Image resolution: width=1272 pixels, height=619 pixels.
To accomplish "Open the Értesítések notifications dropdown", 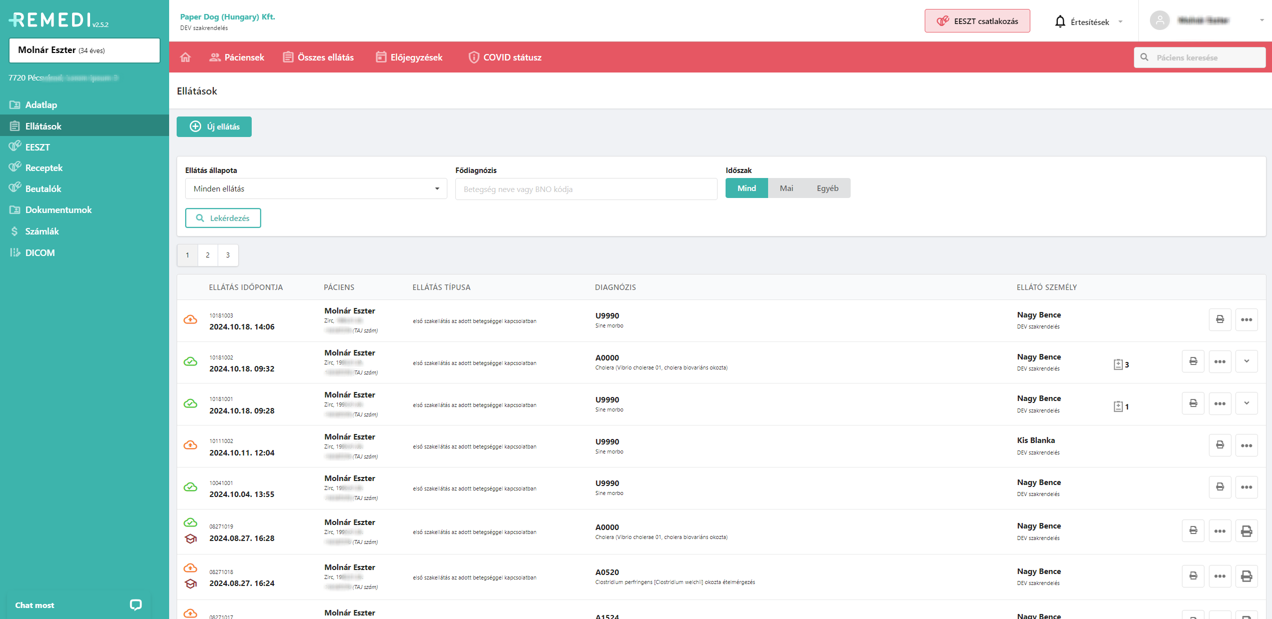I will click(x=1089, y=22).
